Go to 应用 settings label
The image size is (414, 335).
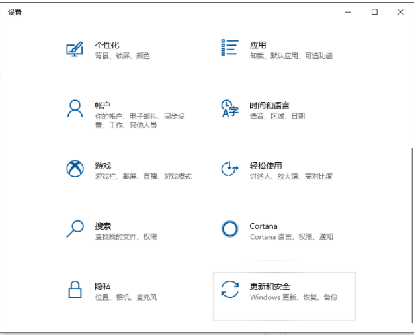(x=257, y=45)
